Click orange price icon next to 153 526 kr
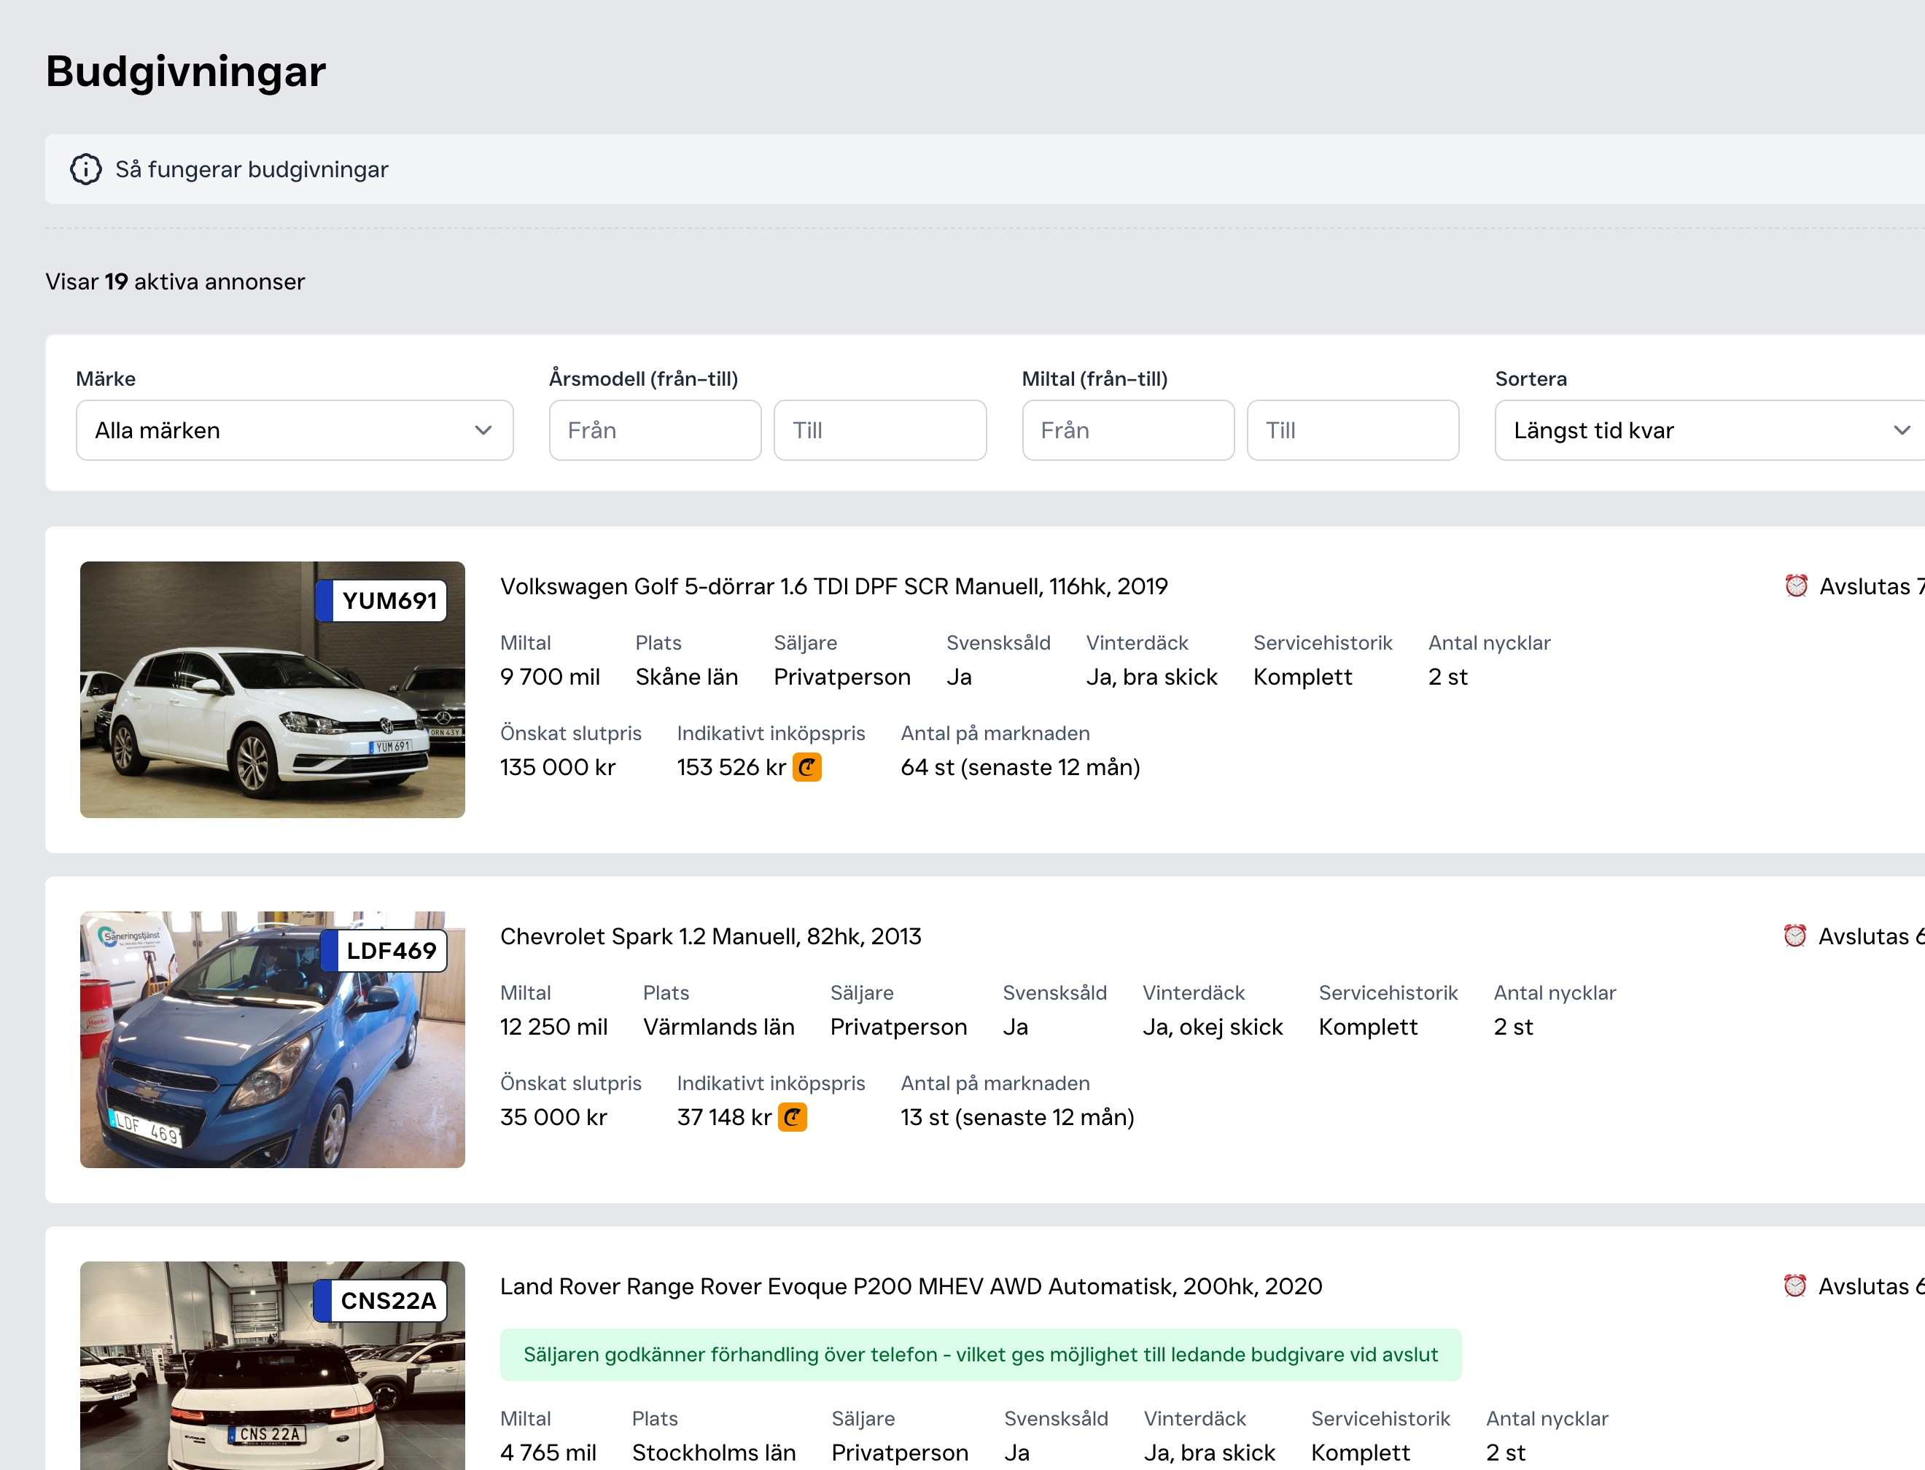1925x1470 pixels. [806, 767]
